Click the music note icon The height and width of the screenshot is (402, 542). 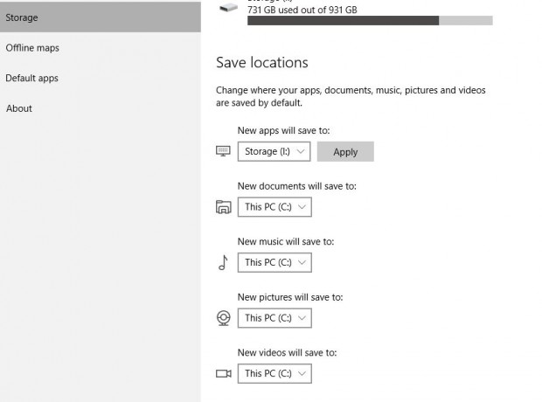223,262
